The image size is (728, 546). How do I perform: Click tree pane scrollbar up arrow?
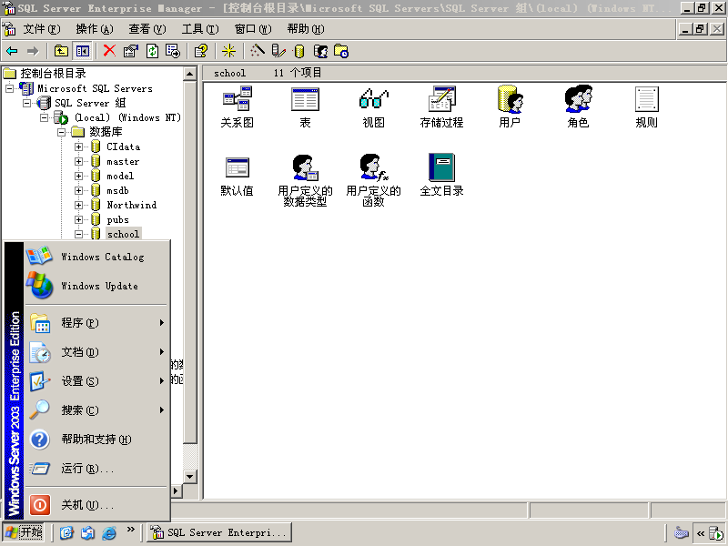(x=190, y=74)
